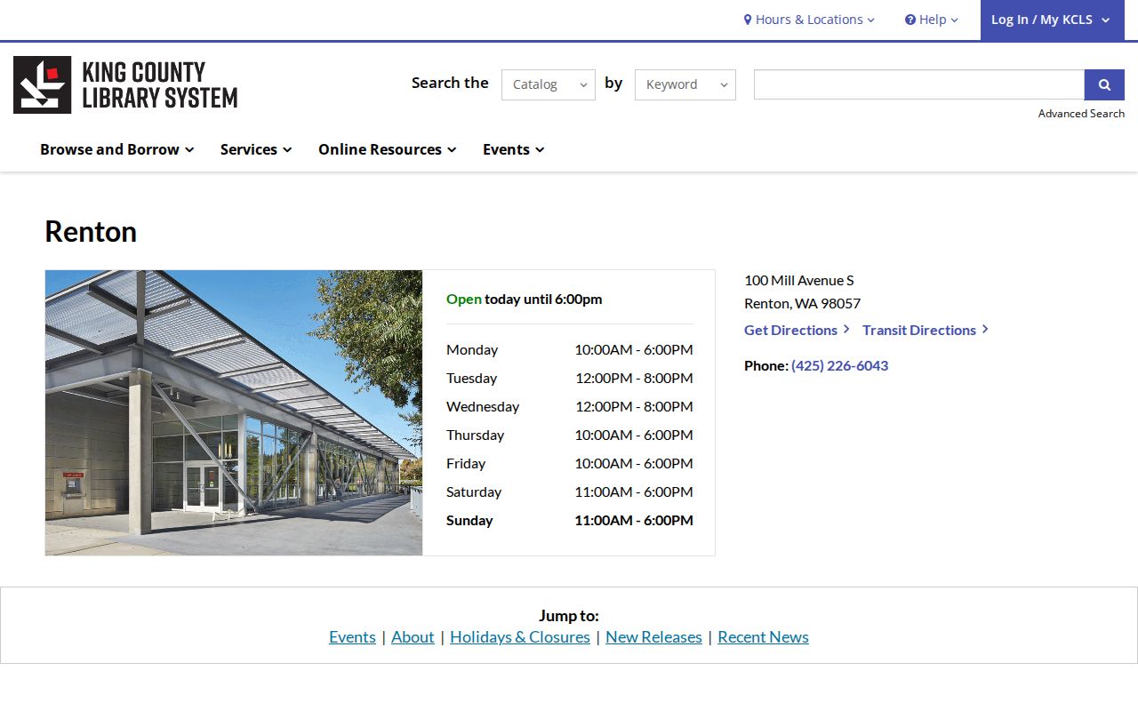
Task: Click the King County Library System logo
Action: 125,85
